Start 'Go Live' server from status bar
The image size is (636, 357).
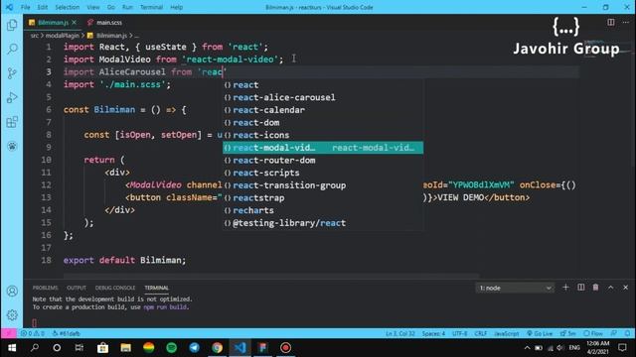click(x=540, y=333)
